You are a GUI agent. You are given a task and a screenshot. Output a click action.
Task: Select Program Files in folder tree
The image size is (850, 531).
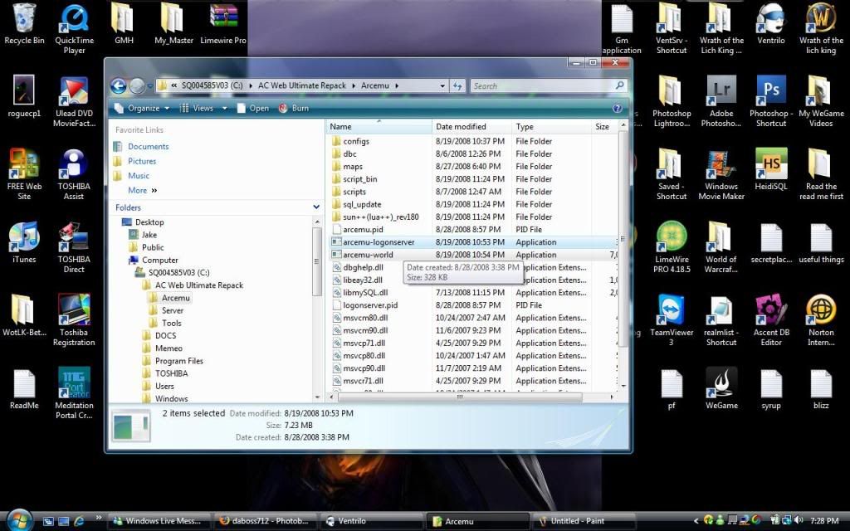[179, 361]
